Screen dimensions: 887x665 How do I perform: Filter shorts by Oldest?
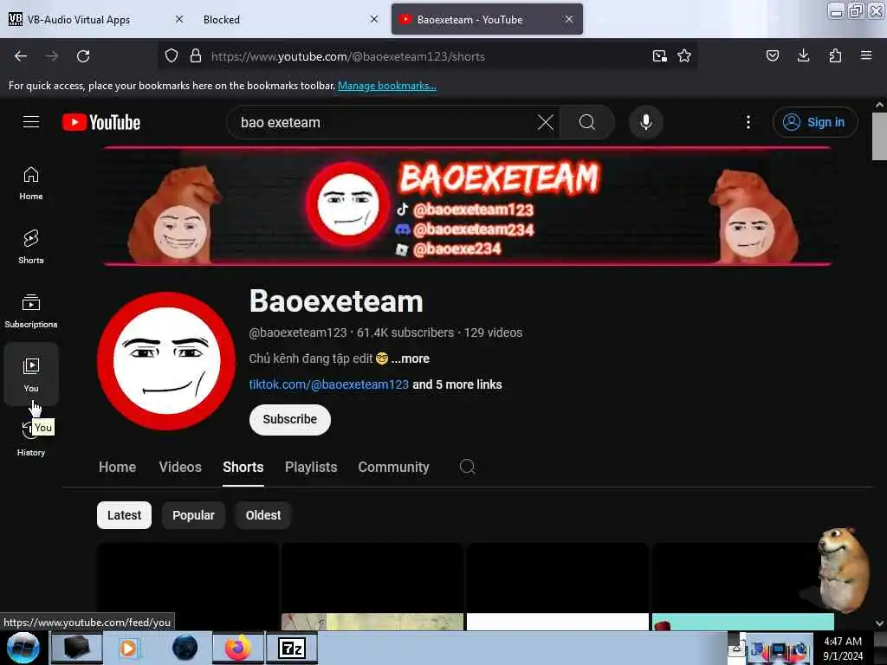[263, 515]
